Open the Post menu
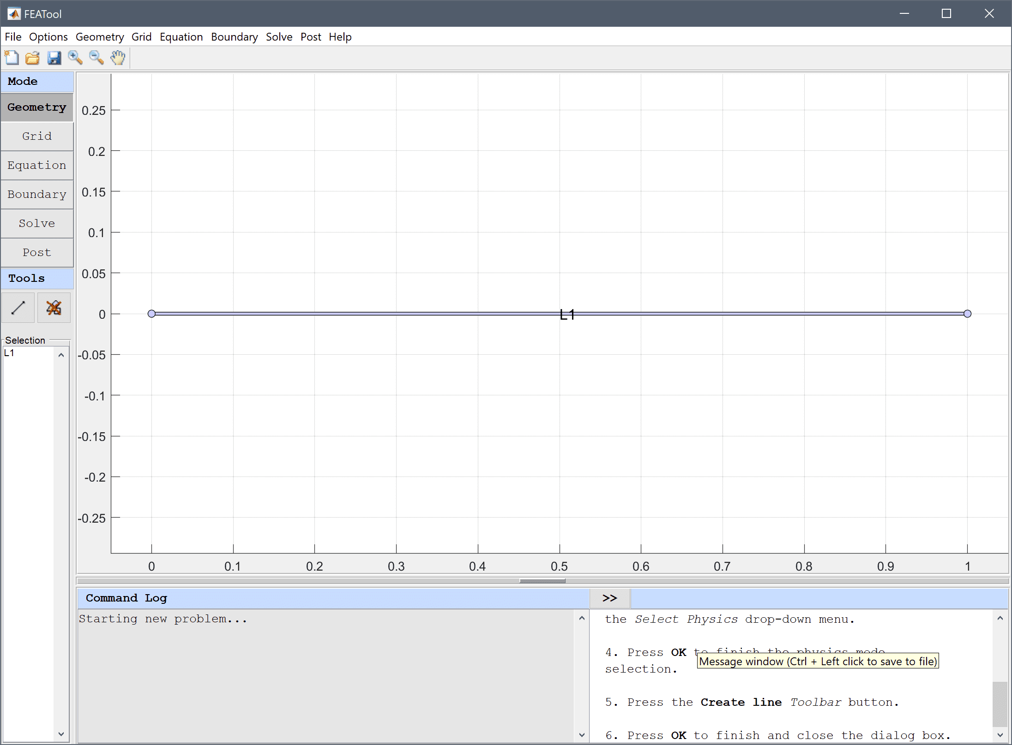The image size is (1012, 745). 311,37
